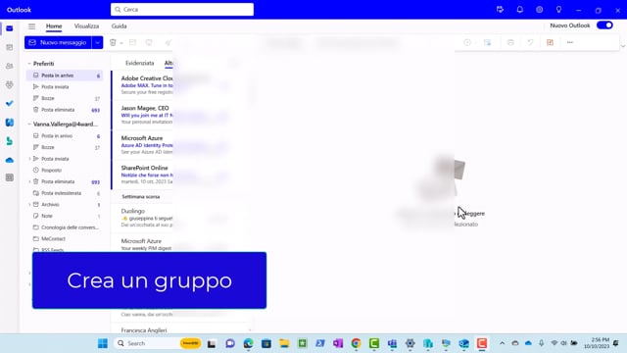Switch to the Guida tab
This screenshot has width=627, height=353.
point(119,26)
